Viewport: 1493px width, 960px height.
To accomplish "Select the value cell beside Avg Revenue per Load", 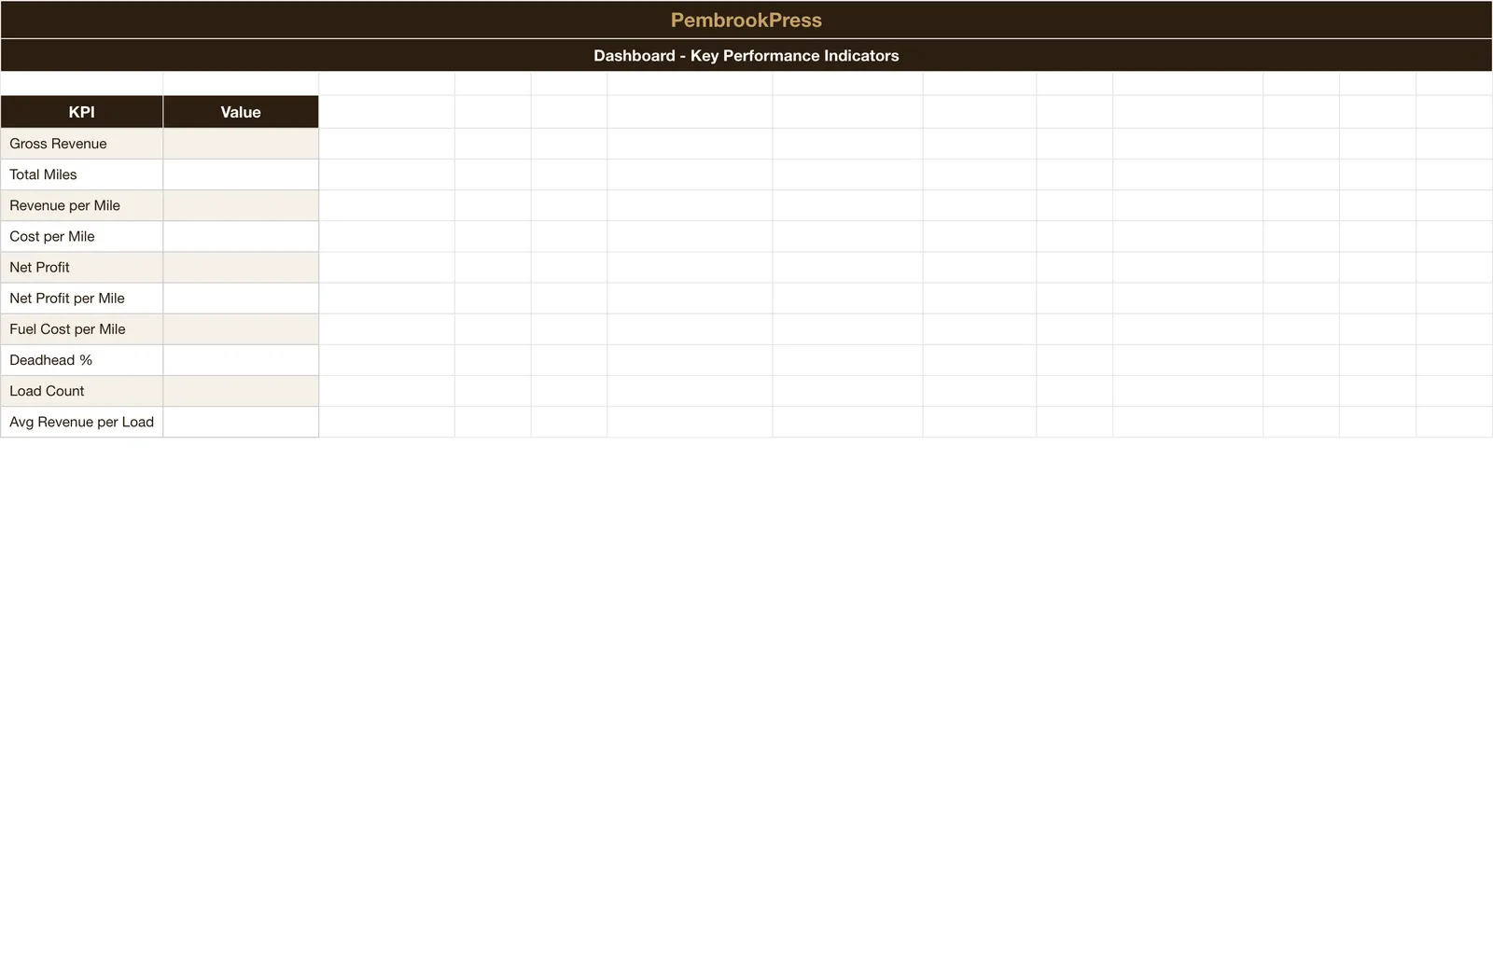I will click(x=241, y=422).
